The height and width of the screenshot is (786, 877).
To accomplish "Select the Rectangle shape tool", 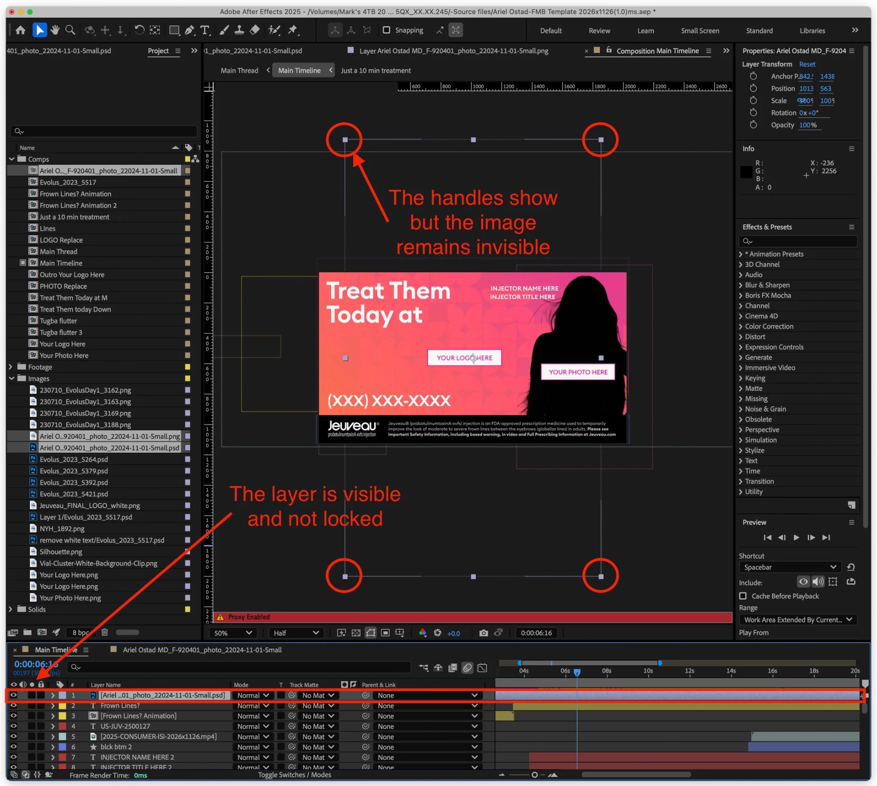I will (x=174, y=30).
